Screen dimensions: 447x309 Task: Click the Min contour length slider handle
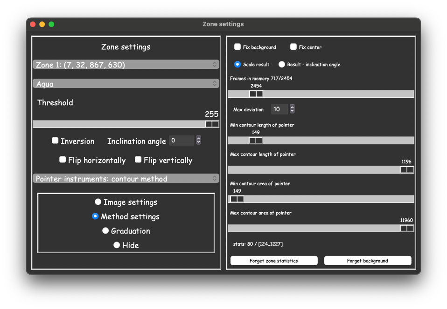coord(256,140)
